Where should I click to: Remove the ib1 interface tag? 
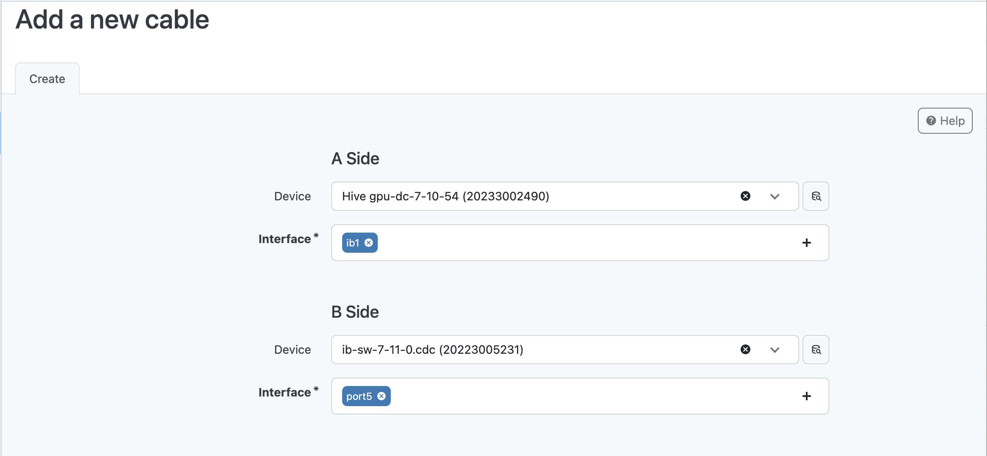369,243
